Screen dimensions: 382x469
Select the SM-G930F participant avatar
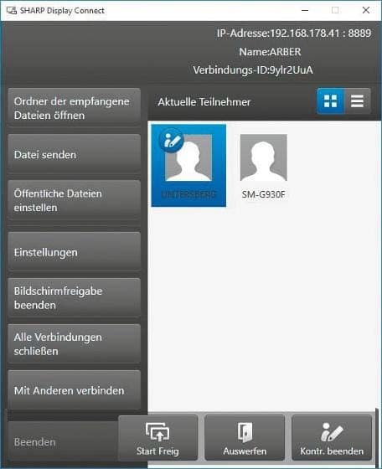click(x=264, y=157)
